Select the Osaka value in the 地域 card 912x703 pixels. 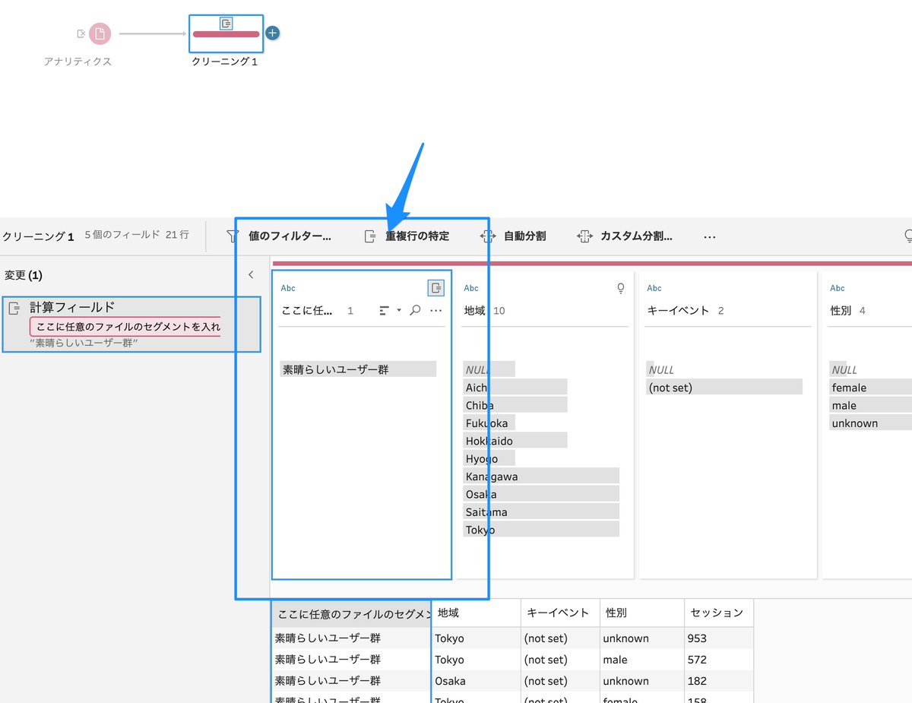541,494
